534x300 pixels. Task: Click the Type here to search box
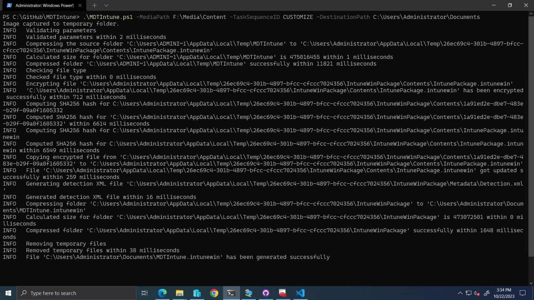pyautogui.click(x=77, y=293)
